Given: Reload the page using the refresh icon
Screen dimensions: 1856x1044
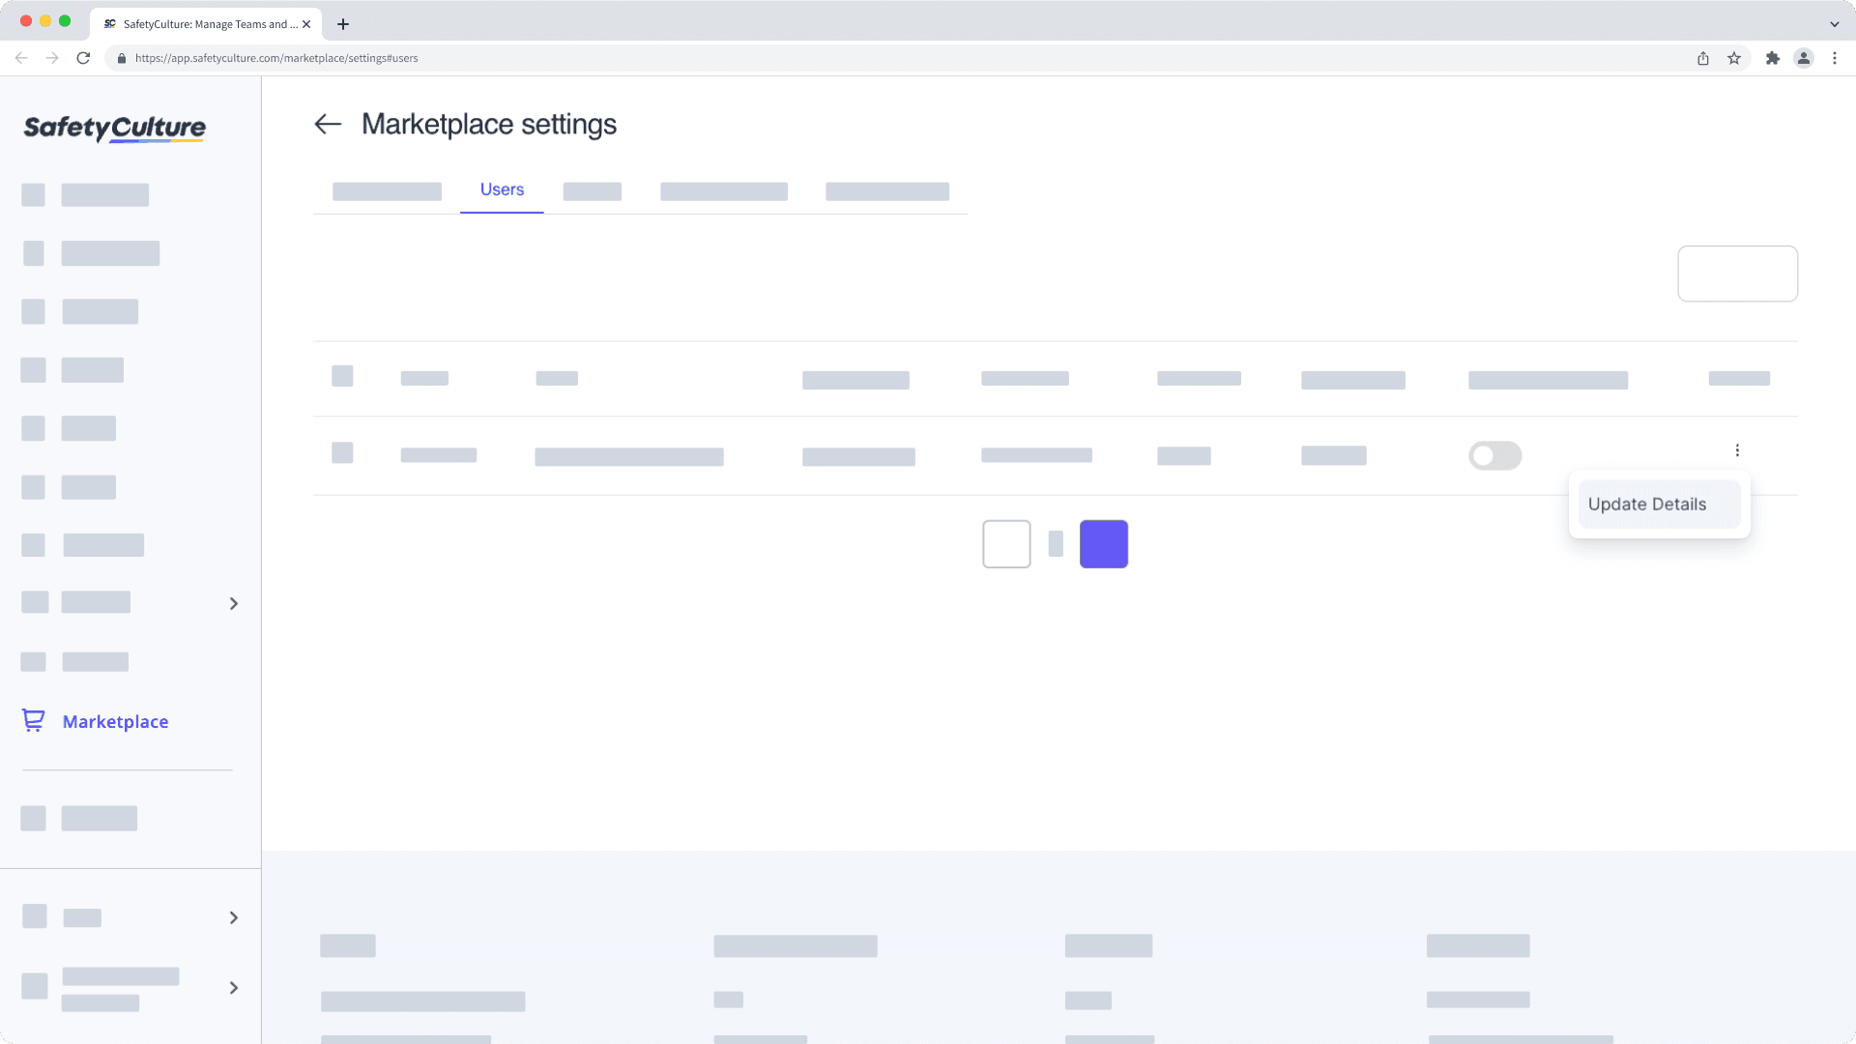Looking at the screenshot, I should 83,58.
